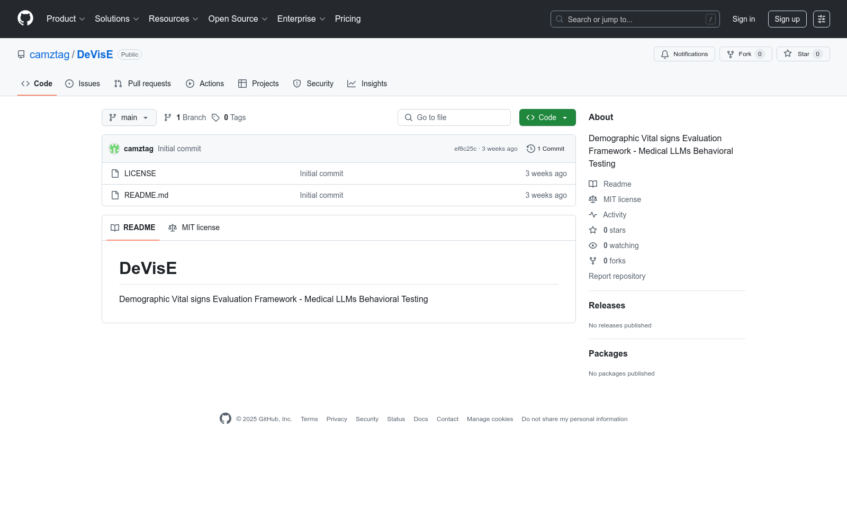
Task: Open the appearance settings icon in header
Action: [821, 19]
